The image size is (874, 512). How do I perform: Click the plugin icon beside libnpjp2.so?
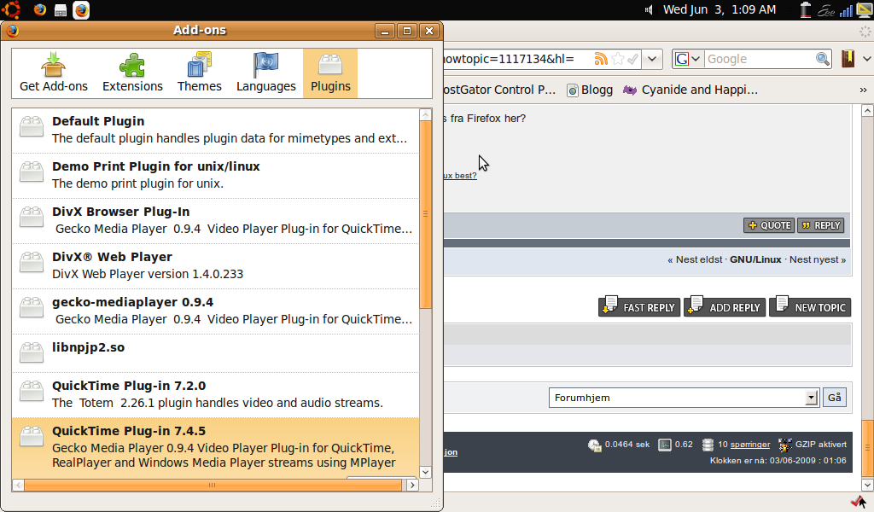[32, 352]
